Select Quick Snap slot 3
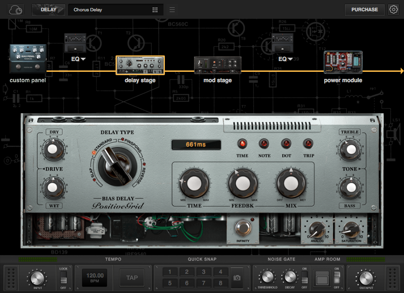Viewport: 404px width, 293px height. [x=203, y=272]
